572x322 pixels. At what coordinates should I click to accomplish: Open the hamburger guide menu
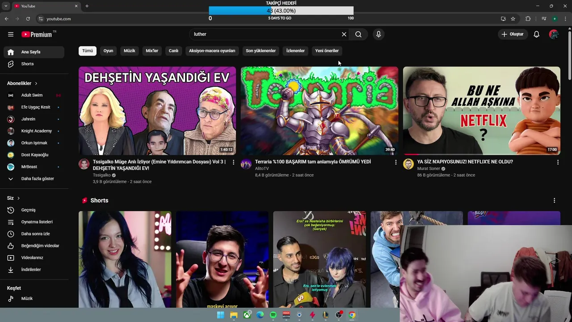click(11, 34)
